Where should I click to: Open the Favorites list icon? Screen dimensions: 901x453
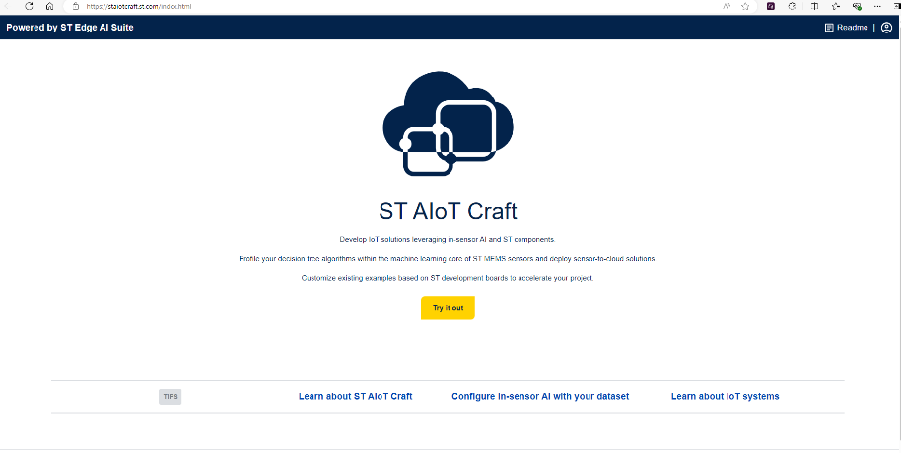pos(836,6)
